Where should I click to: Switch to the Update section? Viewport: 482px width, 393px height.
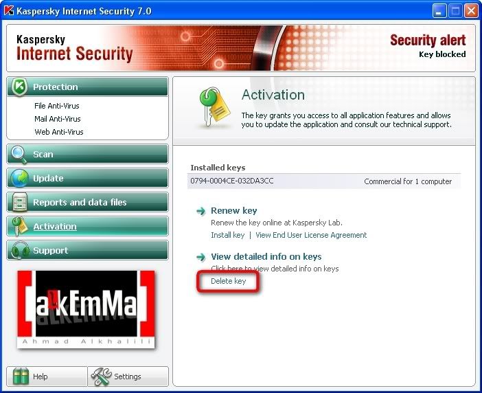(88, 179)
